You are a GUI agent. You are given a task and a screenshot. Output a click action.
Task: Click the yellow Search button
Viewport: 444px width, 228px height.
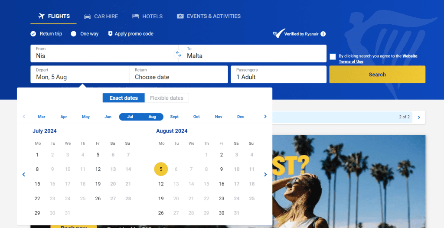[x=377, y=75]
